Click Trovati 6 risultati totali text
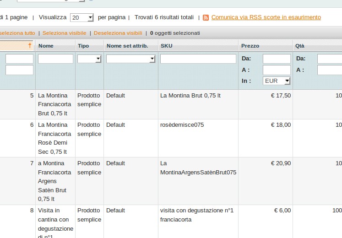The height and width of the screenshot is (238, 342). tap(164, 17)
